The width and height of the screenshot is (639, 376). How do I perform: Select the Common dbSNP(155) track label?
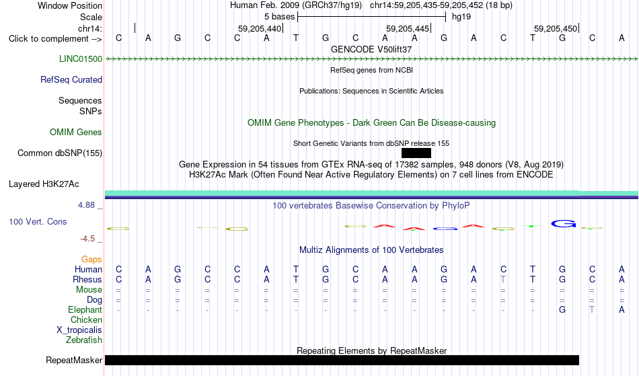coord(60,153)
